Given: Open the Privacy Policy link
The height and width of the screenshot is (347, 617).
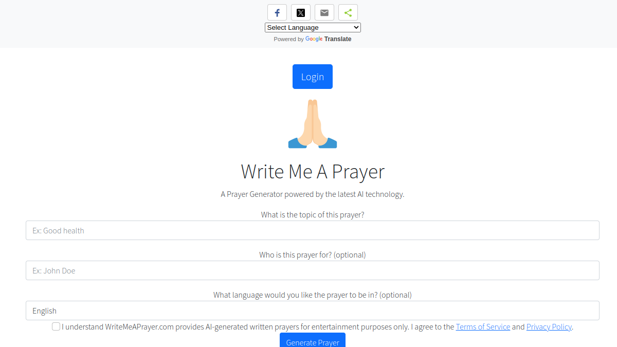Looking at the screenshot, I should pos(549,327).
